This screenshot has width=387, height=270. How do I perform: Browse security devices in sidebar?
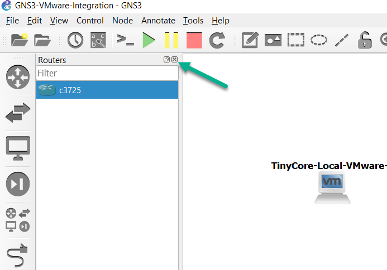[x=18, y=184]
